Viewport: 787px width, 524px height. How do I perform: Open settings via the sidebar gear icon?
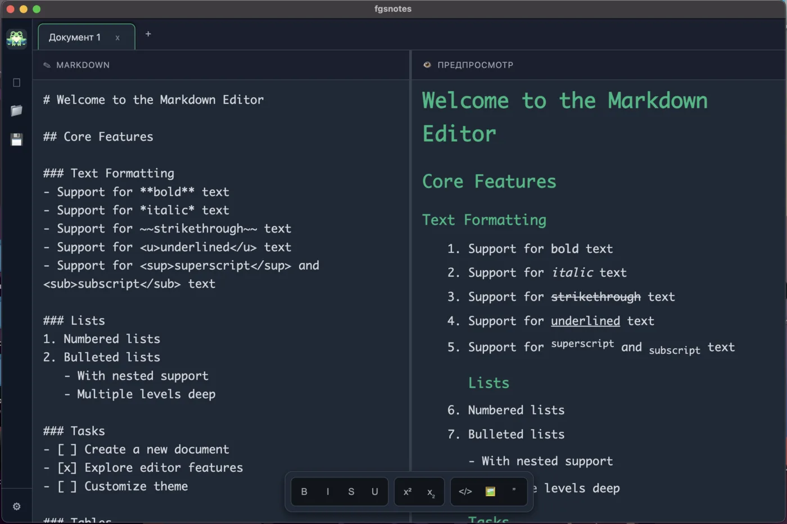[x=16, y=507]
